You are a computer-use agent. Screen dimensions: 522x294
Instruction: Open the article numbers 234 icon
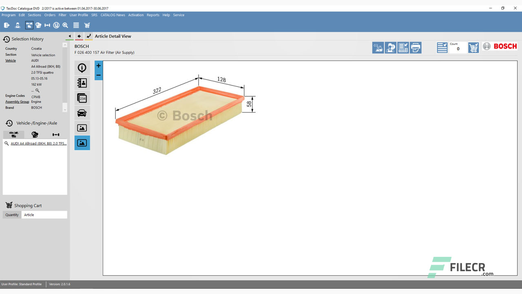click(82, 98)
